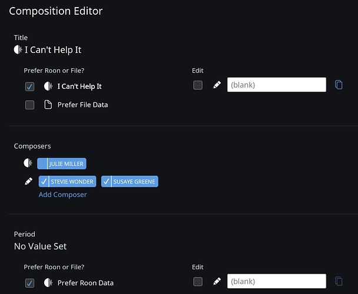
Task: Click the Roon logo icon beside the main title
Action: coord(18,49)
